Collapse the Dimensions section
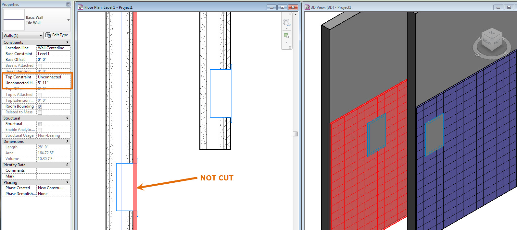 [x=68, y=142]
